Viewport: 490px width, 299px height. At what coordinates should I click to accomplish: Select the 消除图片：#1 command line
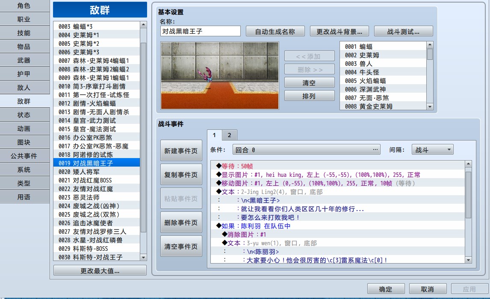pyautogui.click(x=338, y=235)
